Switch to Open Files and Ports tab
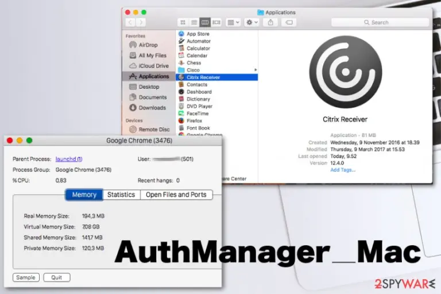Image resolution: width=441 pixels, height=294 pixels. pyautogui.click(x=176, y=195)
